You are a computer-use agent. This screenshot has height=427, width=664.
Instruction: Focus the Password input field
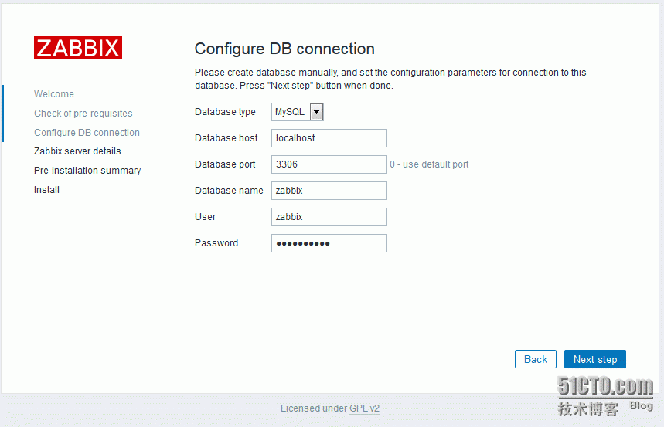click(329, 243)
